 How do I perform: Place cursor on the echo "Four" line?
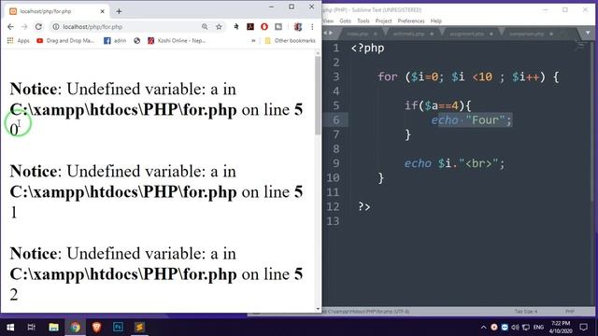coord(471,120)
